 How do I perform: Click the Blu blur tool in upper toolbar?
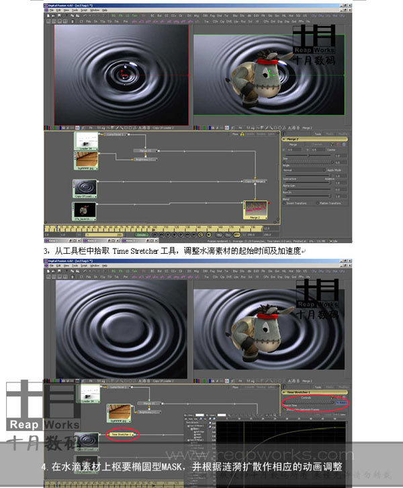pos(234,15)
